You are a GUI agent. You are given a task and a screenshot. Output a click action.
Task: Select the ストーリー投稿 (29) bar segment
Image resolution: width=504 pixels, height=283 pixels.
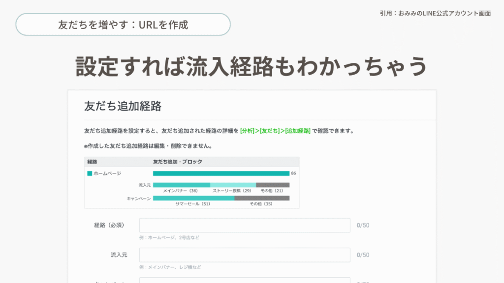coord(233,185)
